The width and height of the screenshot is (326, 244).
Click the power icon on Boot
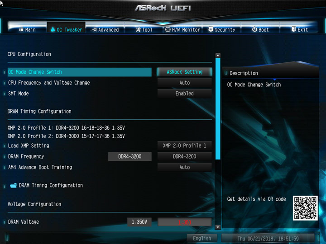254,29
